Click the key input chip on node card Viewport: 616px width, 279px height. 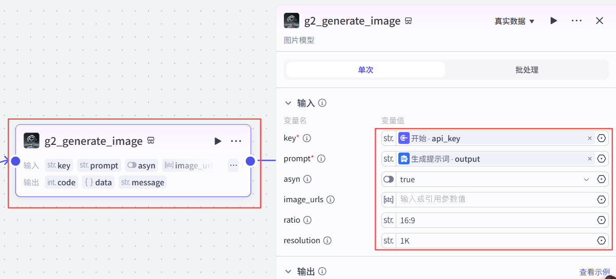click(59, 165)
